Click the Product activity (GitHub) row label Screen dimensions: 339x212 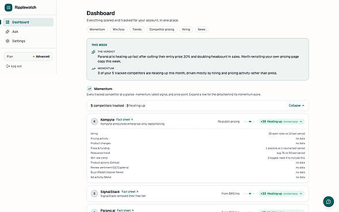coord(105,162)
